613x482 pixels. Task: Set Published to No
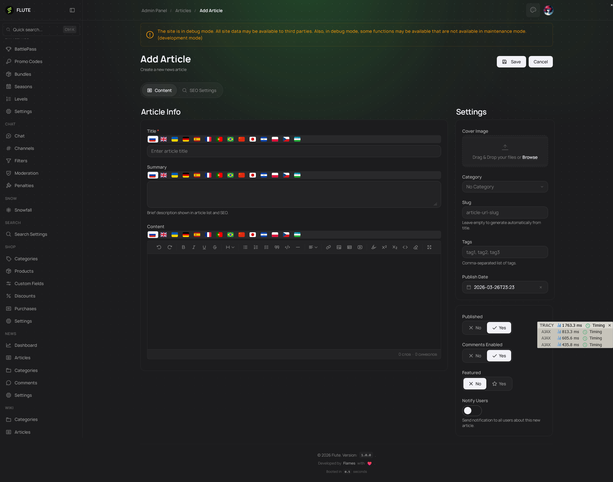coord(475,328)
